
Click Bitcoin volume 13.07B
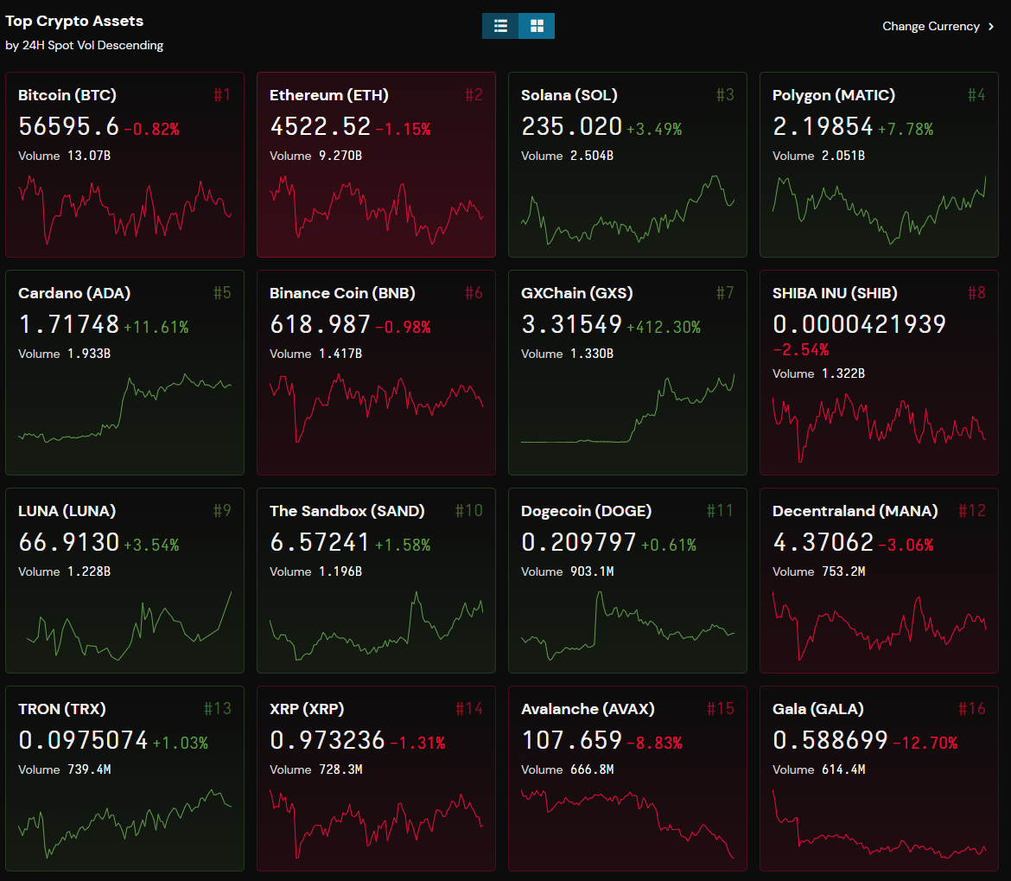click(89, 156)
